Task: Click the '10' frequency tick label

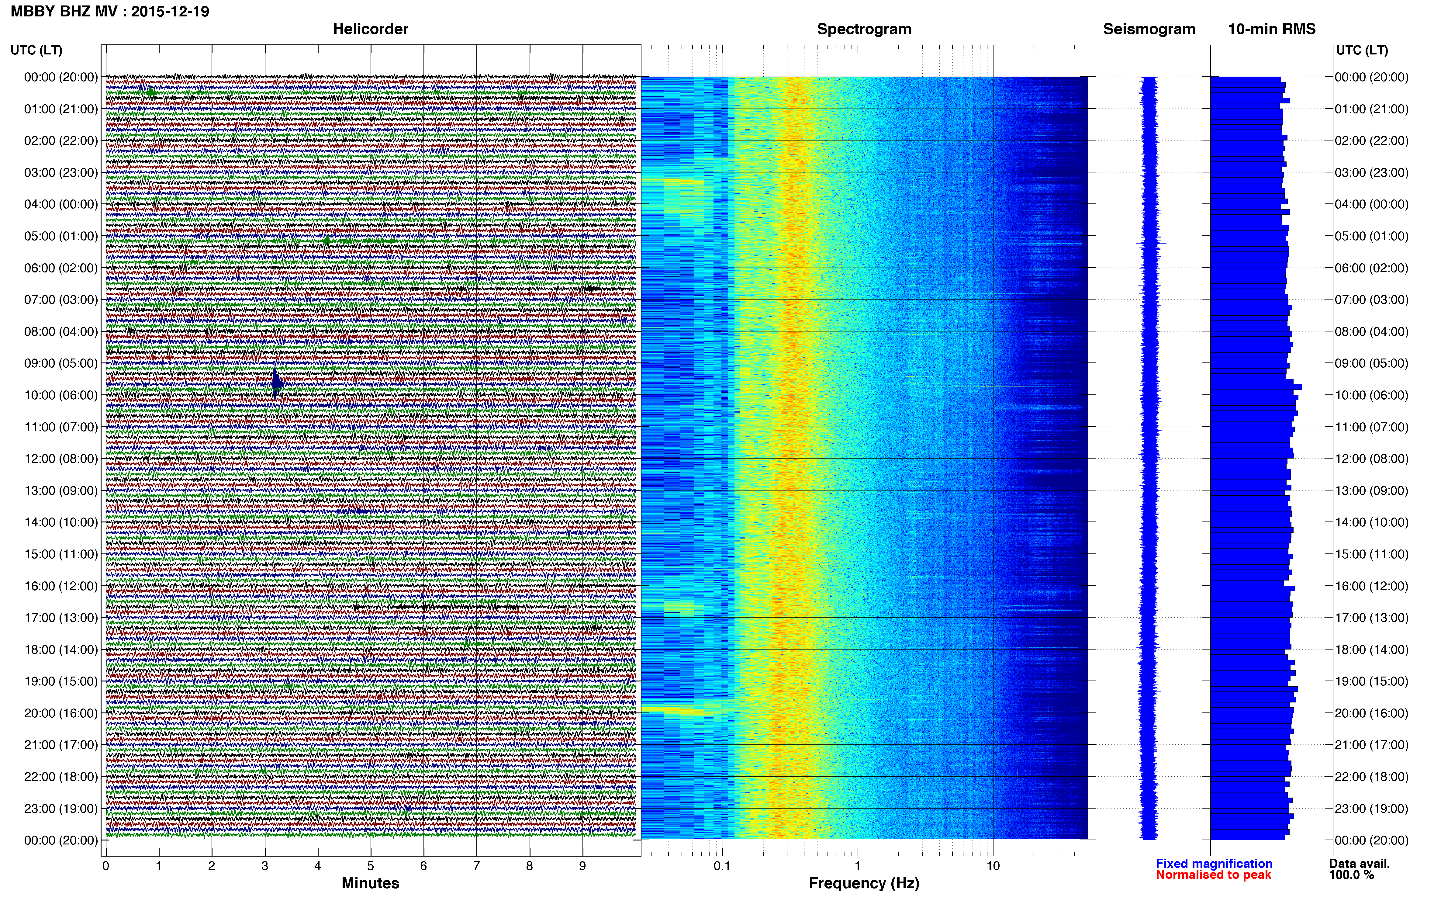Action: (993, 866)
